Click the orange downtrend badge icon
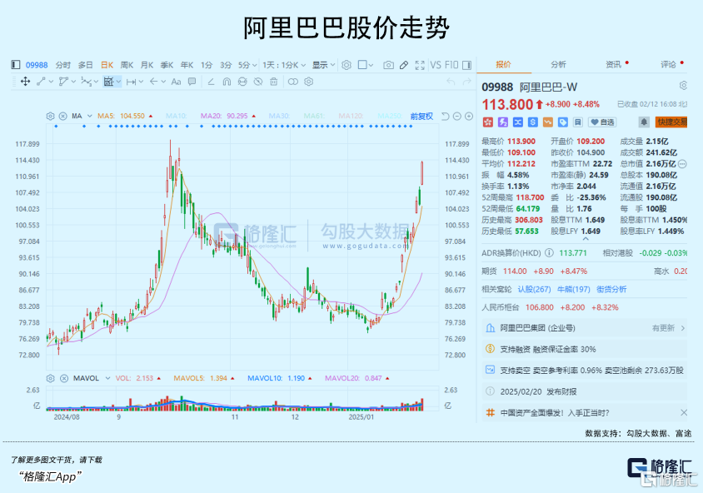The height and width of the screenshot is (493, 703). 548,122
